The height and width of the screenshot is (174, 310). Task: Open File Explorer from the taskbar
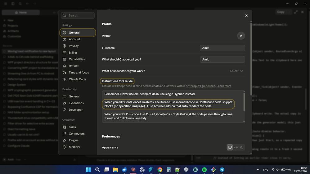click(115, 170)
